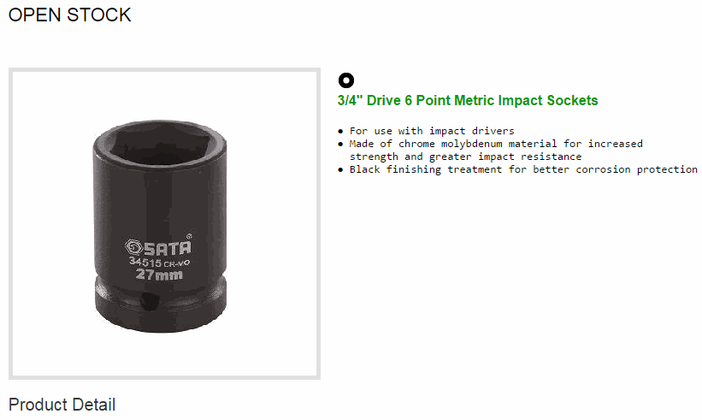
Task: Click the 'Black finishing treatment' description line
Action: (x=523, y=169)
